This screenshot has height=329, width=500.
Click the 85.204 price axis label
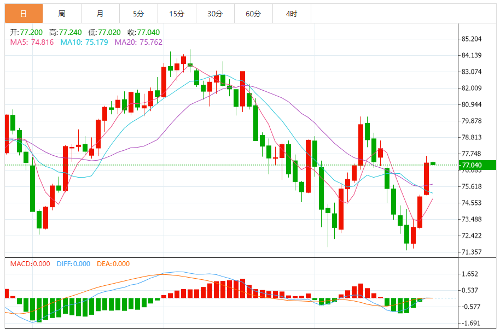[472, 39]
